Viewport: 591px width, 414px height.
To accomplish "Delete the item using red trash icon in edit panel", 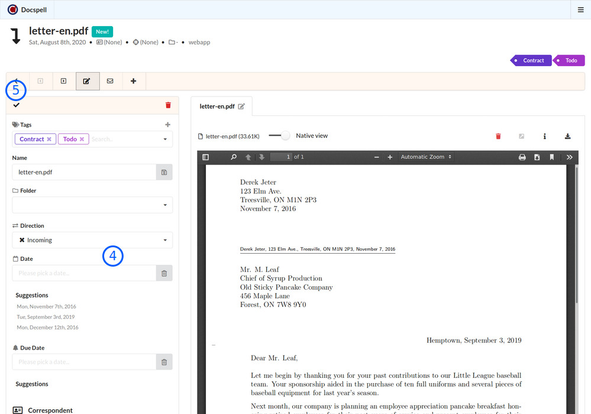I will coord(168,105).
